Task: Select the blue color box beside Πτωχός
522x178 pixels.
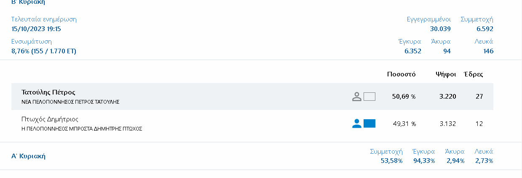Action: [369, 123]
